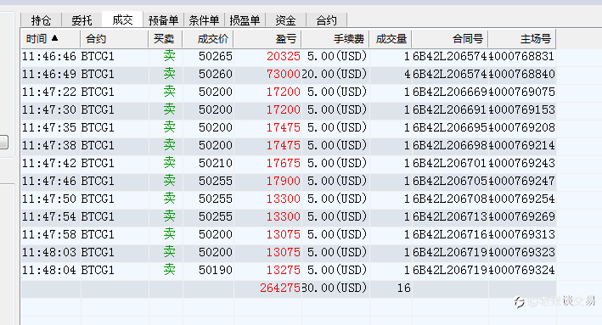The width and height of the screenshot is (602, 325).
Task: Click the profit value 13275
Action: coord(284,270)
